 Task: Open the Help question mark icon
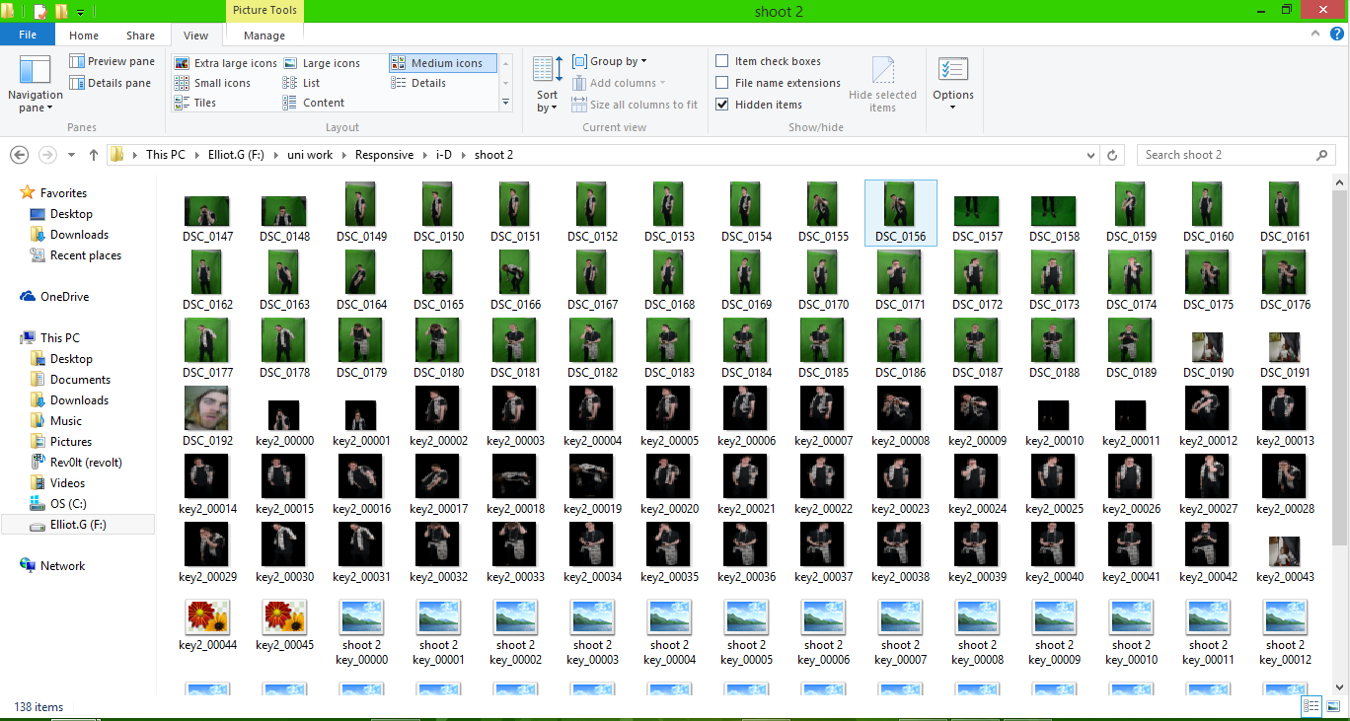(1335, 34)
